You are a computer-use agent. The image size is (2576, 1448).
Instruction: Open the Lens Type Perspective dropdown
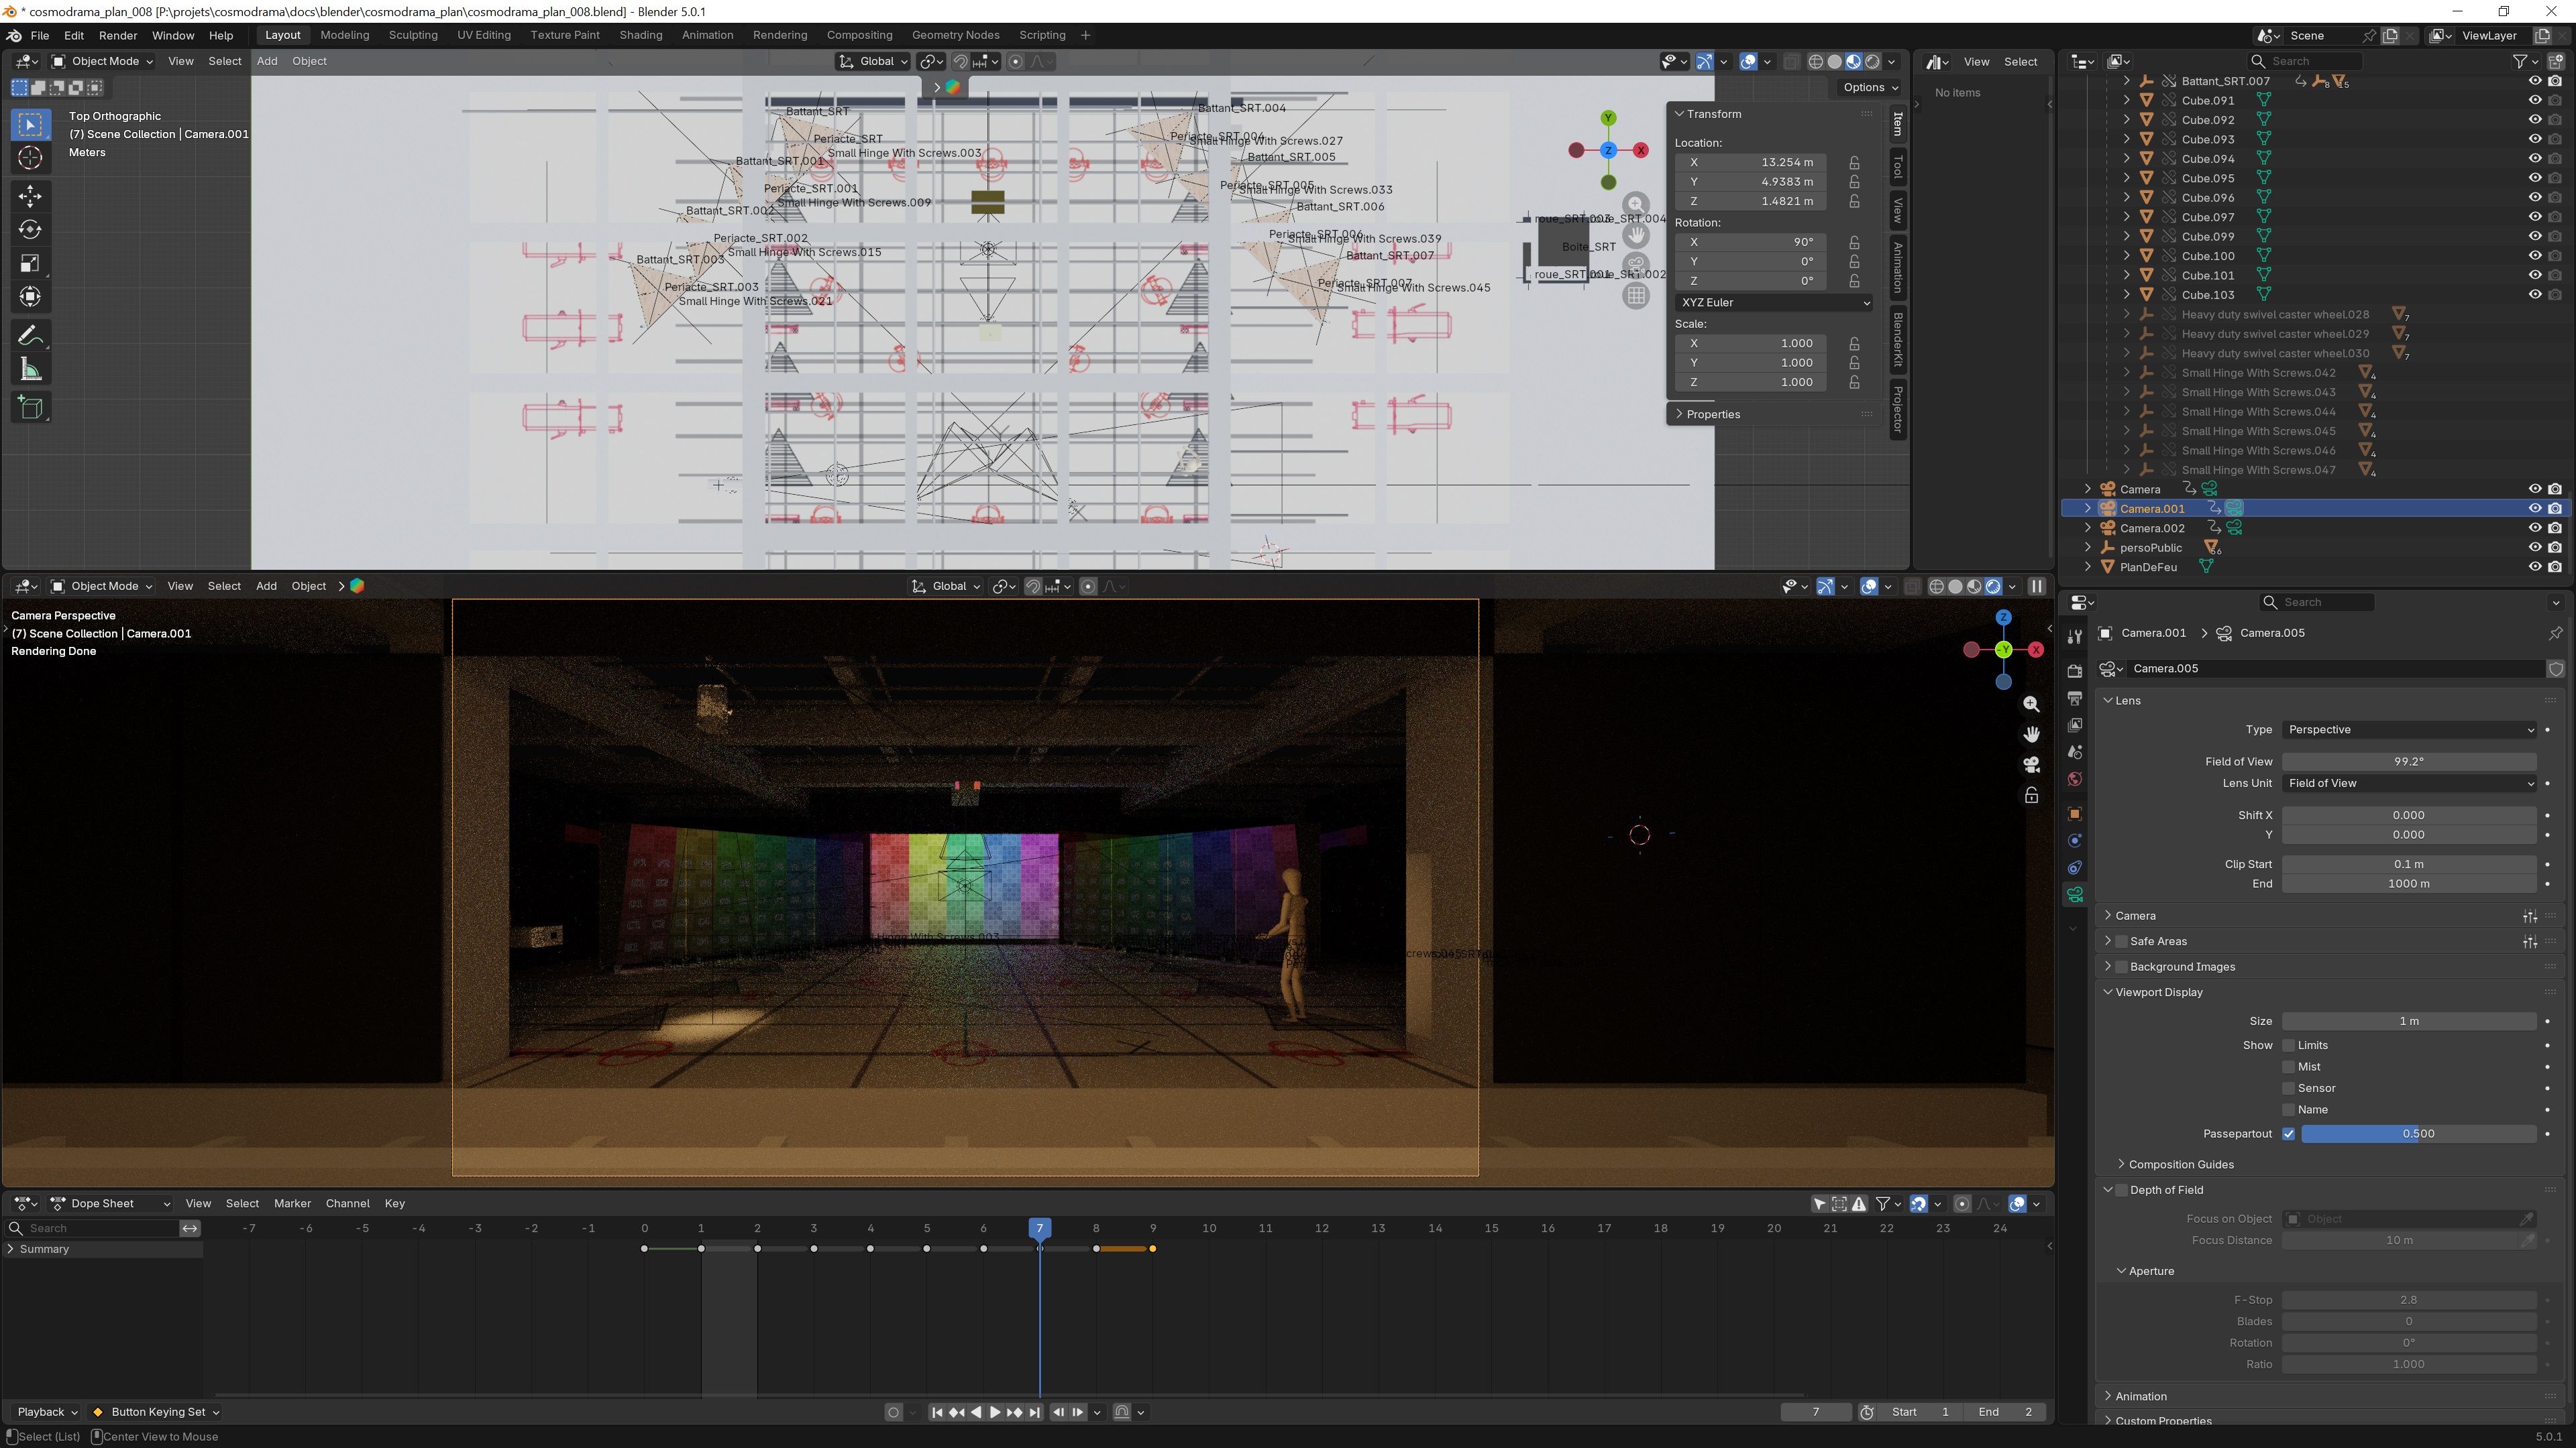pos(2409,729)
